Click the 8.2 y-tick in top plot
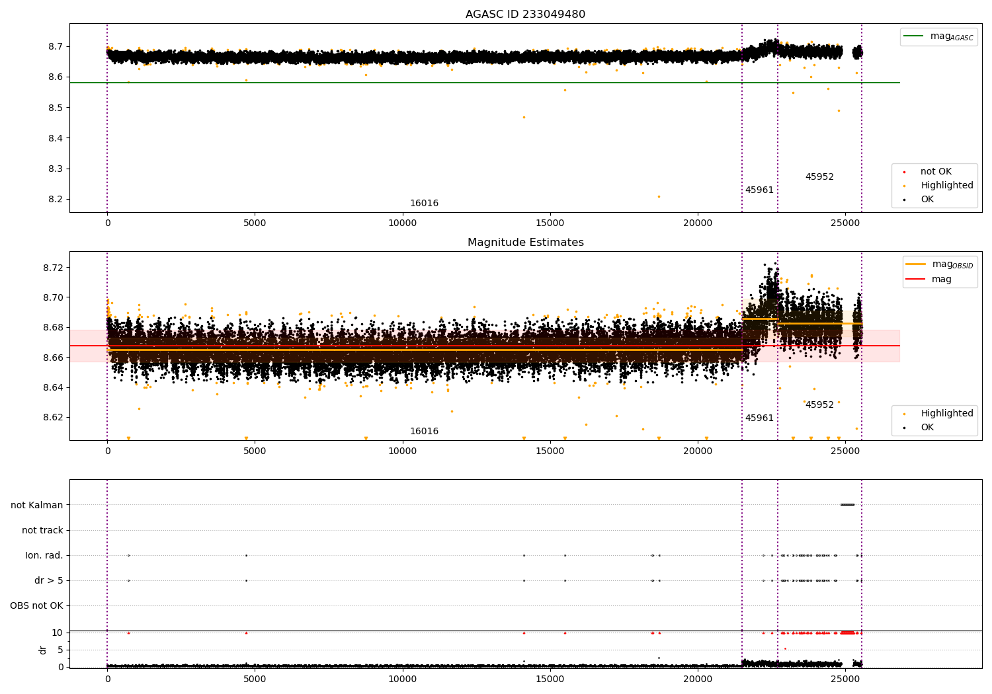This screenshot has width=992, height=694. coord(57,200)
